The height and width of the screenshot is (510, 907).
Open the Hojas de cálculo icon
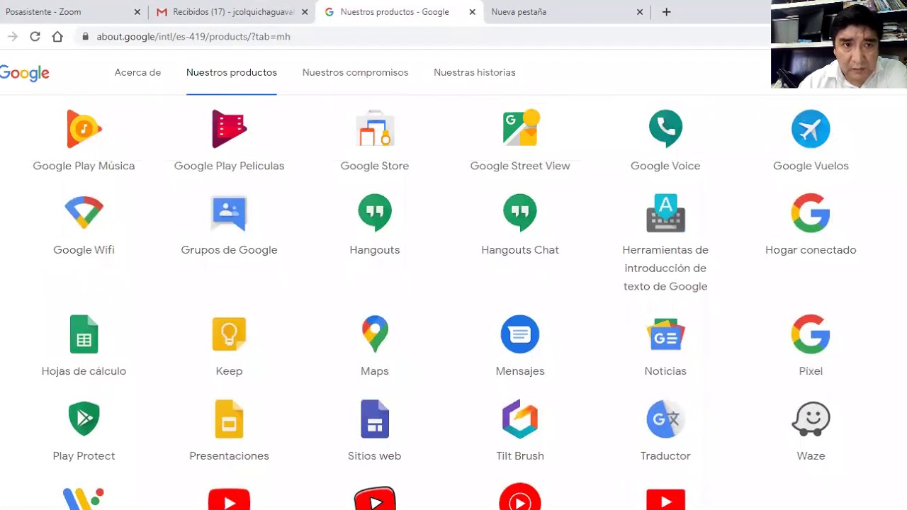click(84, 334)
